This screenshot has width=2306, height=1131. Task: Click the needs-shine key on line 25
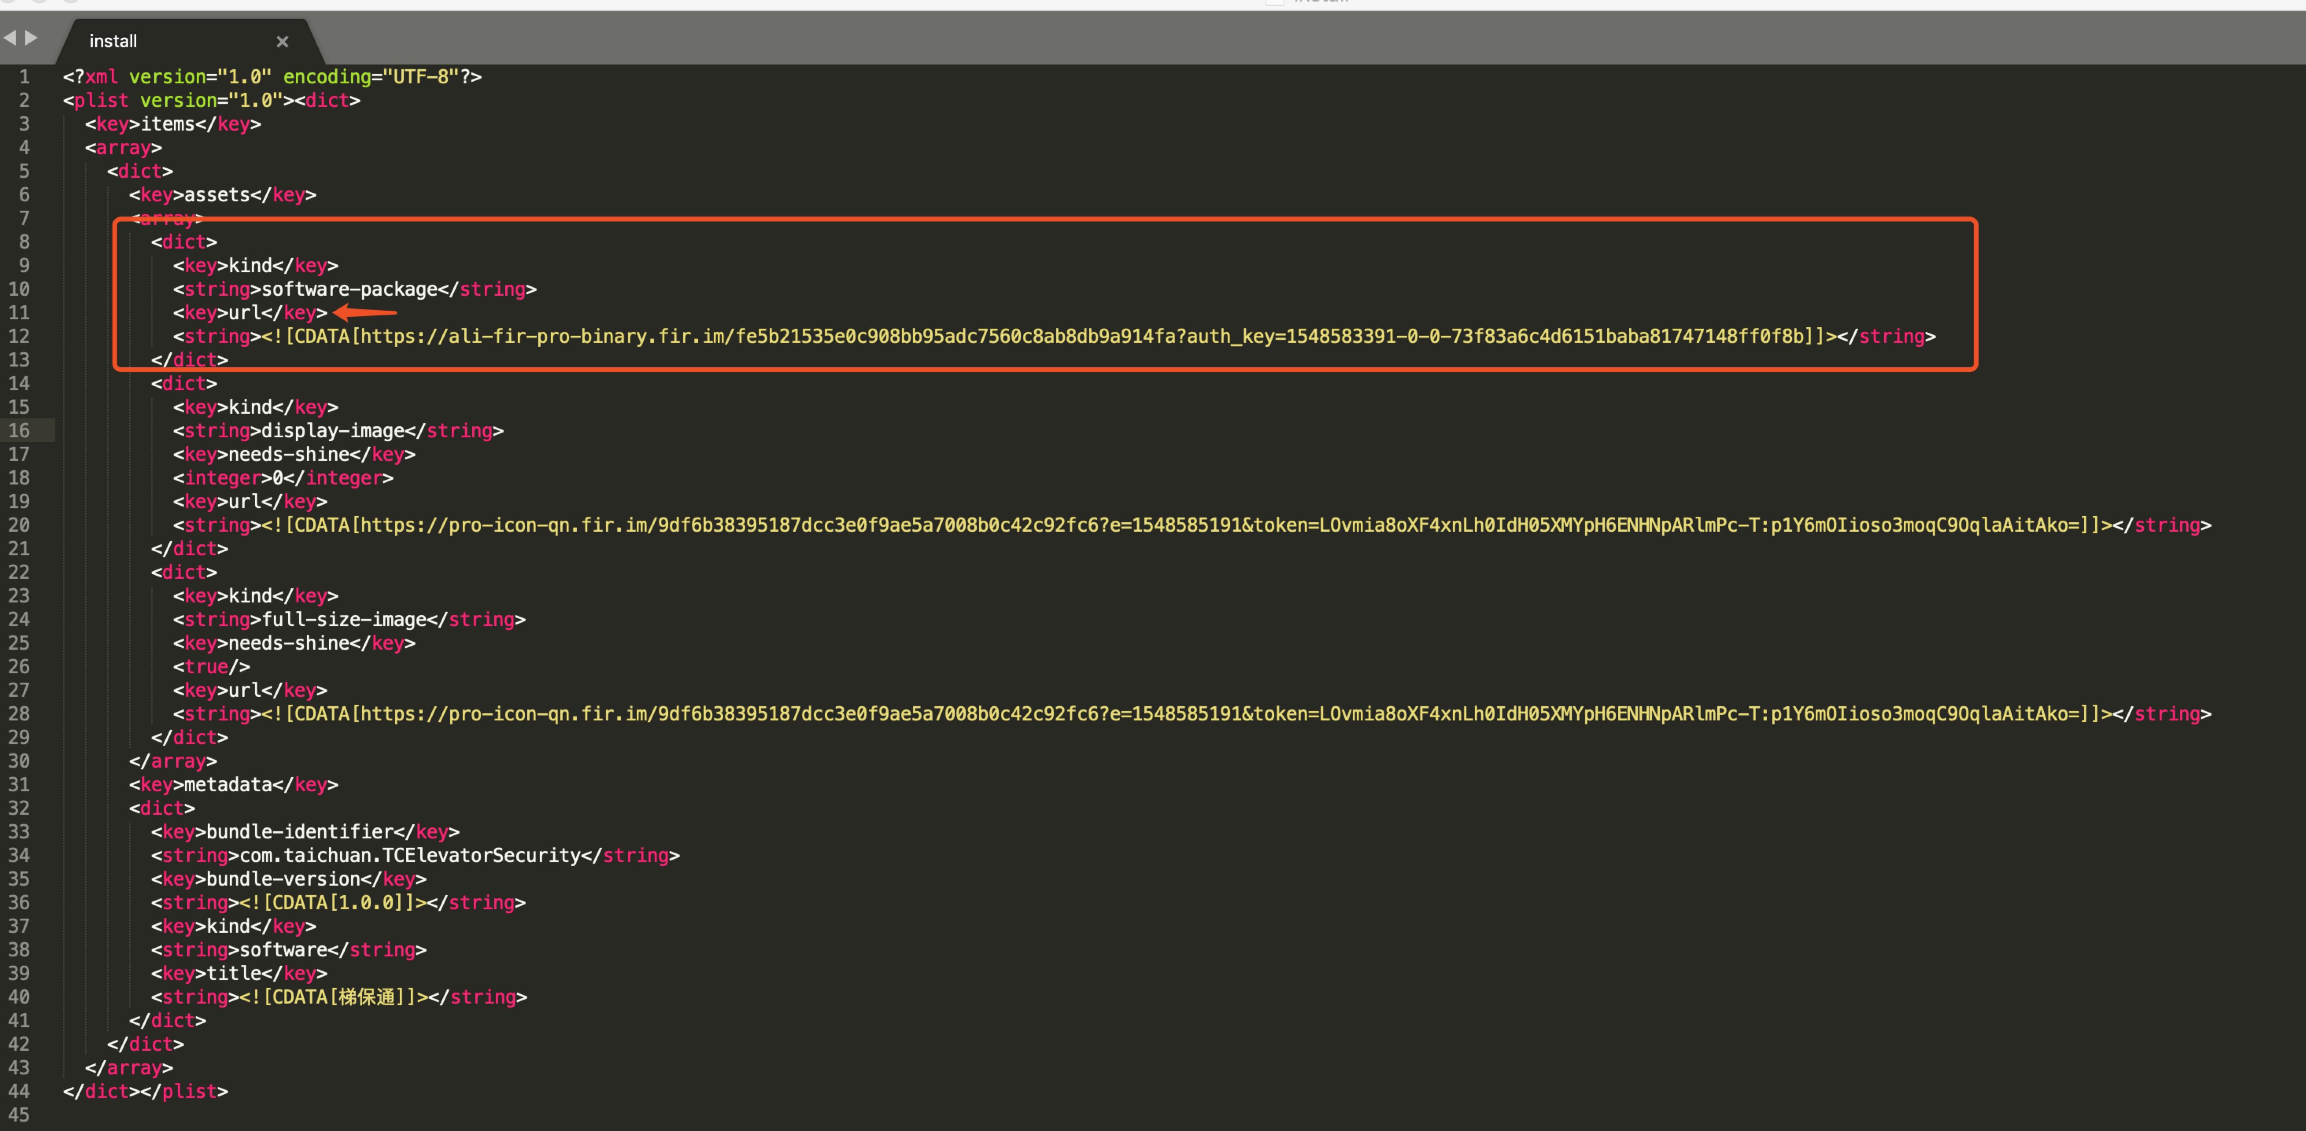click(294, 643)
